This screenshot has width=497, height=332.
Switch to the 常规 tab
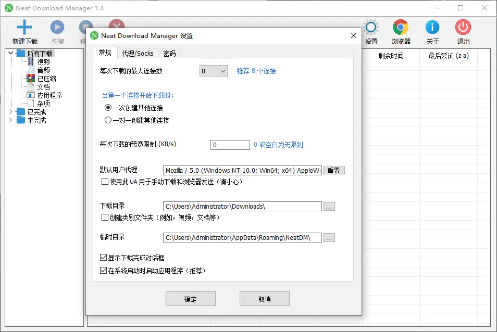(105, 53)
